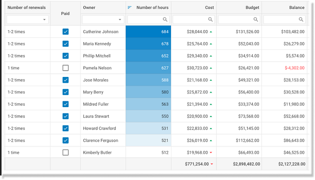Click red down arrow beside $19,968.00 cost
Image resolution: width=315 pixels, height=180 pixels.
[x=211, y=153]
